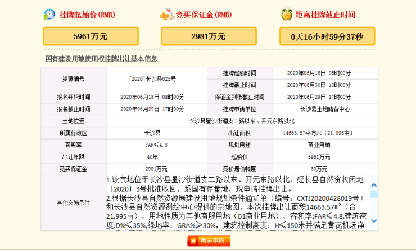This screenshot has height=250, width=416.
Task: Click the 其他交易条件 label cell
Action: [x=74, y=203]
